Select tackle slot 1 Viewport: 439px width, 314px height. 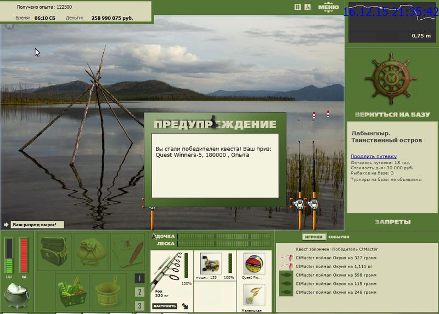pyautogui.click(x=139, y=278)
